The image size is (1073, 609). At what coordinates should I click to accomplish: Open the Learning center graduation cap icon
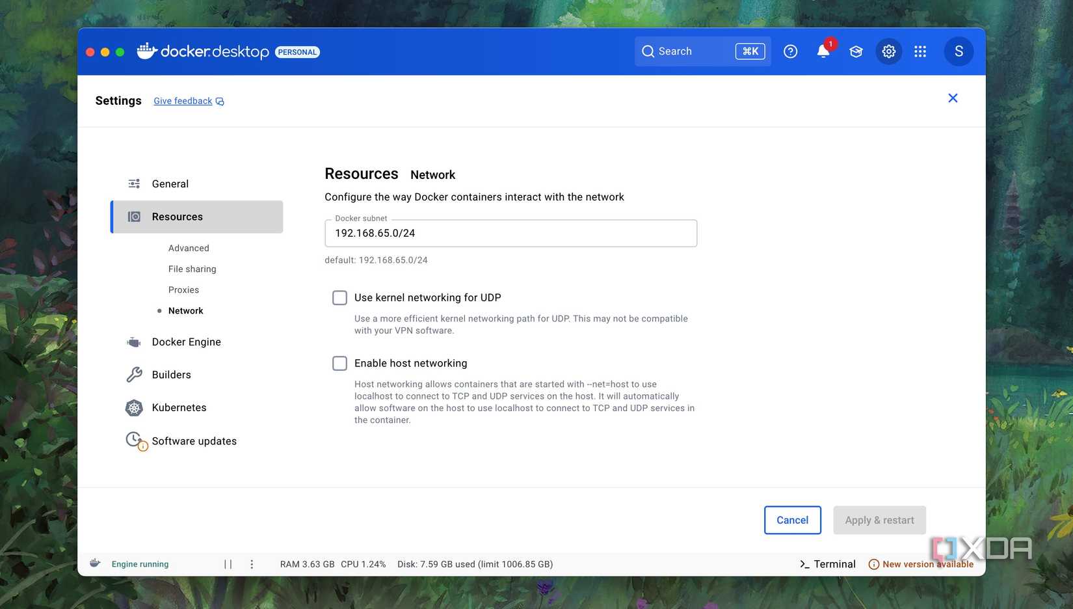tap(856, 51)
